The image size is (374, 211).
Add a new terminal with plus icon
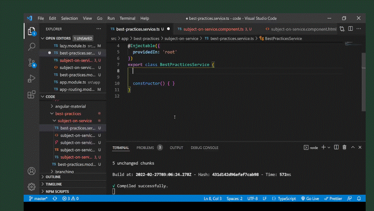click(x=324, y=147)
